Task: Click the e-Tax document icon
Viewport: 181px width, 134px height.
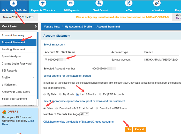Action: 129,3
